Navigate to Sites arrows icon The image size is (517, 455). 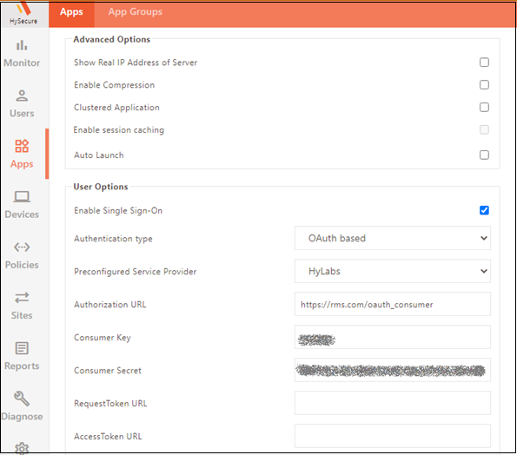[x=22, y=298]
